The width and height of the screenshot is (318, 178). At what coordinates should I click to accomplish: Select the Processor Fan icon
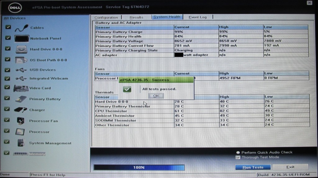[x=20, y=121]
